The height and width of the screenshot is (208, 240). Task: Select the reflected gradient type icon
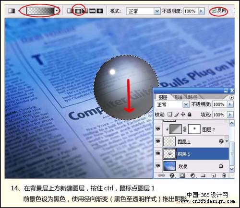click(92, 11)
